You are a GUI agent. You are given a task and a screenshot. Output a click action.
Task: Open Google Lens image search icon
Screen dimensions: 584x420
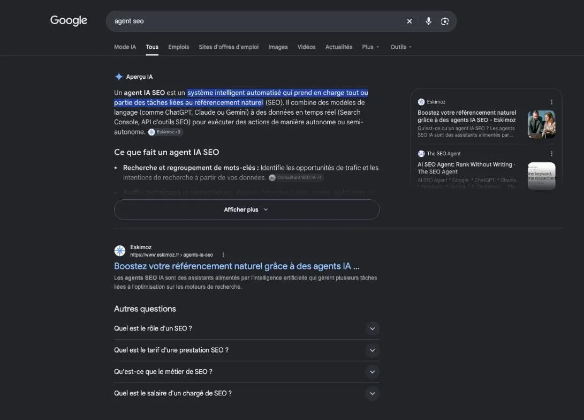click(x=445, y=21)
